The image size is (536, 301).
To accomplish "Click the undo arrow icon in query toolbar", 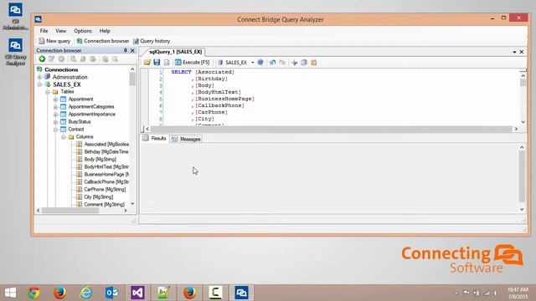I will click(x=272, y=63).
